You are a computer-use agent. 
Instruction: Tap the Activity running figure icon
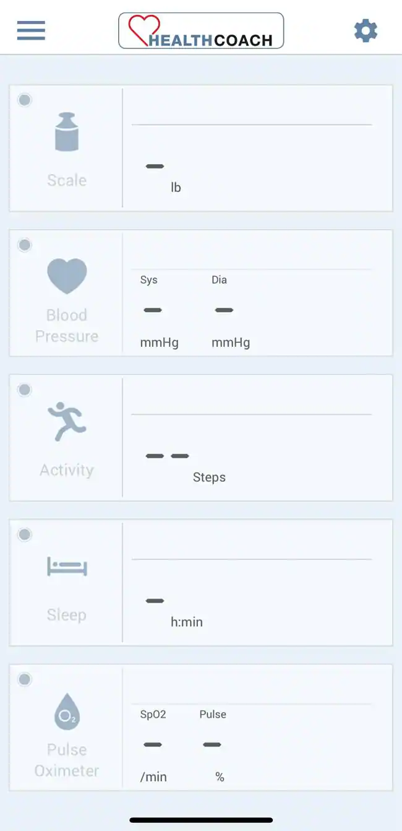(67, 421)
